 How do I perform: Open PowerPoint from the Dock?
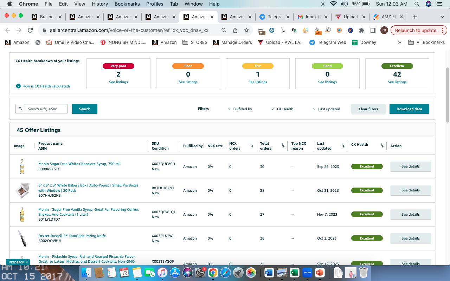pos(320,272)
